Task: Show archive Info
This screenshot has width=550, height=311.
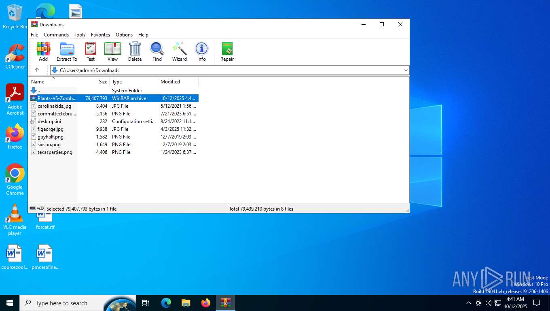Action: (201, 51)
